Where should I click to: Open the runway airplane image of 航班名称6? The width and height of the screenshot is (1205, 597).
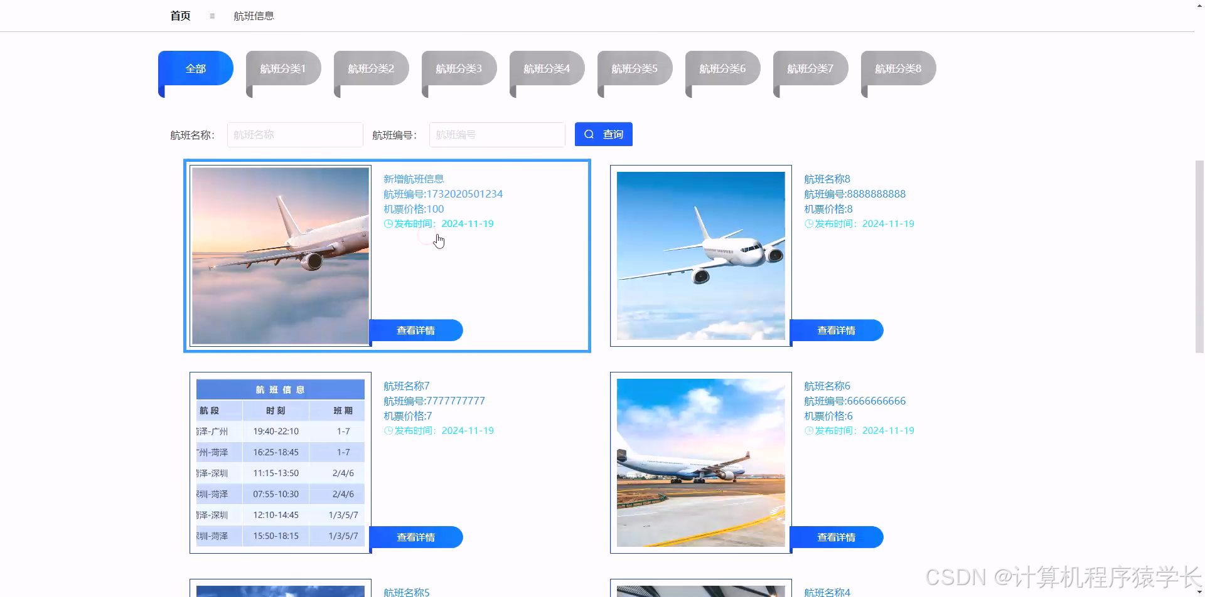(x=701, y=463)
